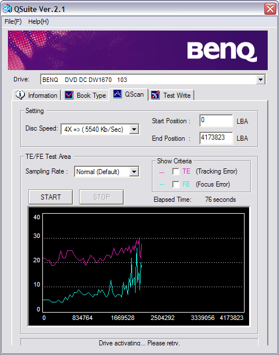The height and width of the screenshot is (355, 279).
Task: Click the magenta TE legend dash
Action: pyautogui.click(x=162, y=172)
